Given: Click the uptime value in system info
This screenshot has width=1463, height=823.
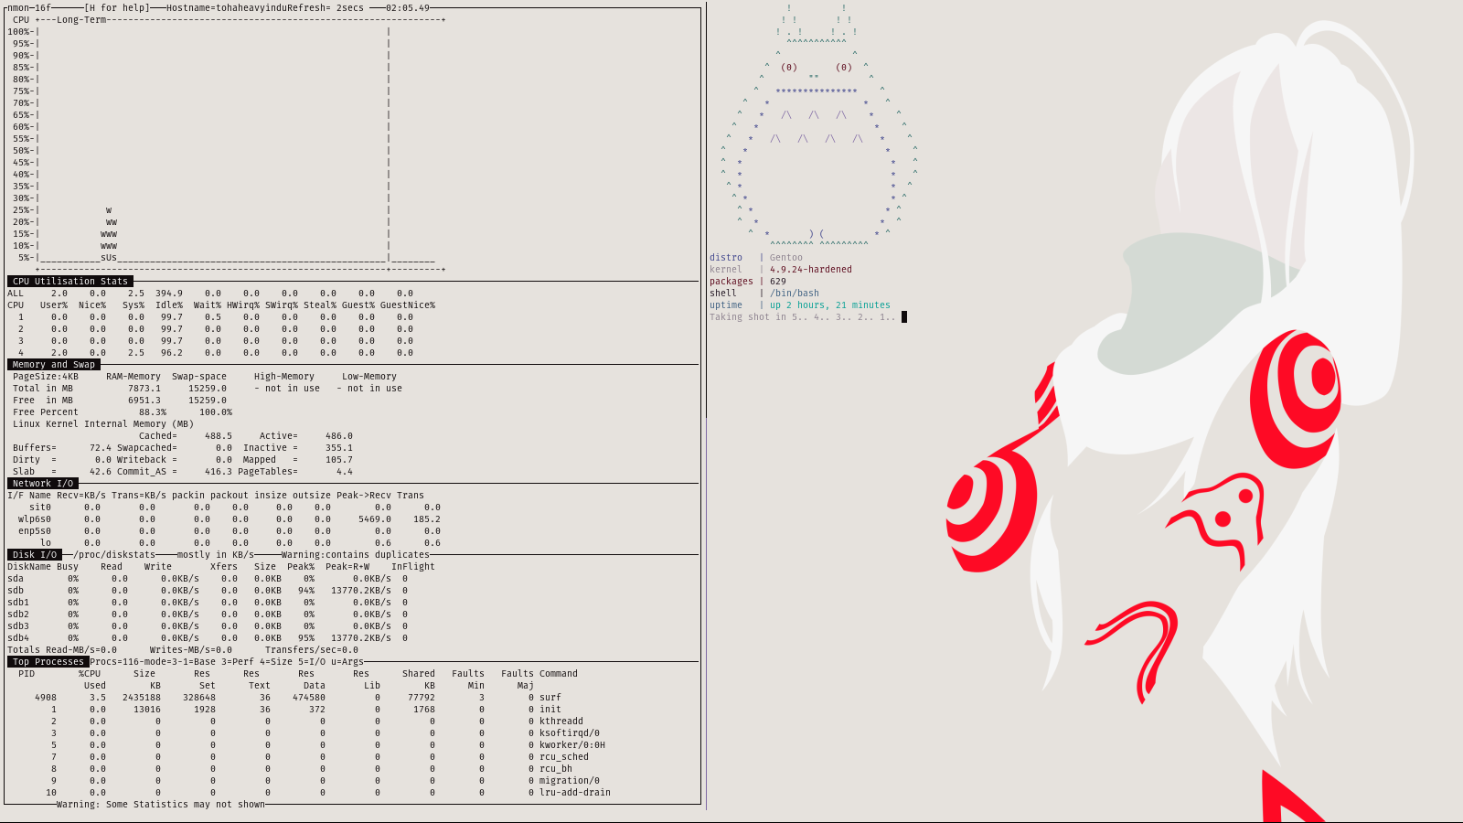Looking at the screenshot, I should (x=829, y=305).
